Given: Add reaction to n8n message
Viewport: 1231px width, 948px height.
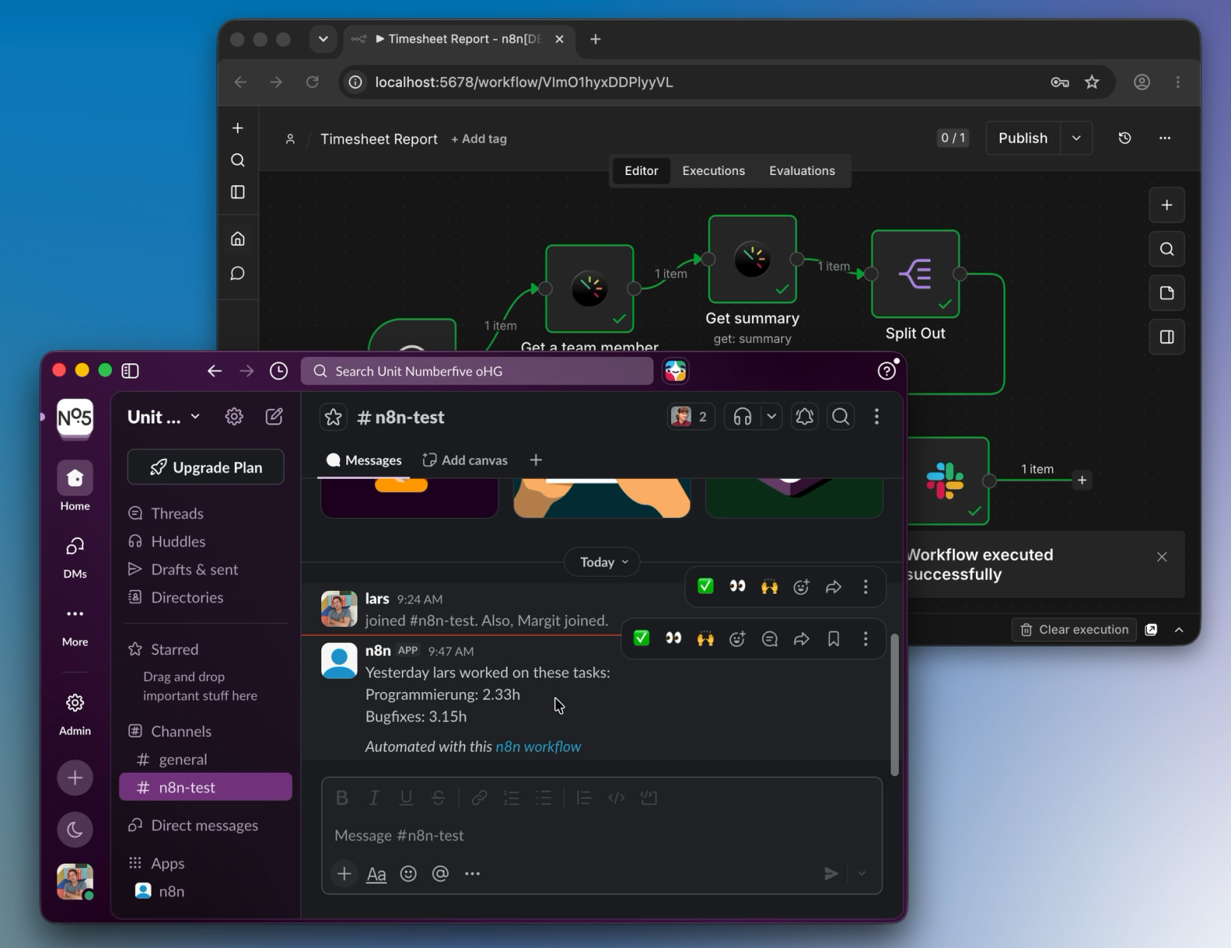Looking at the screenshot, I should [737, 639].
